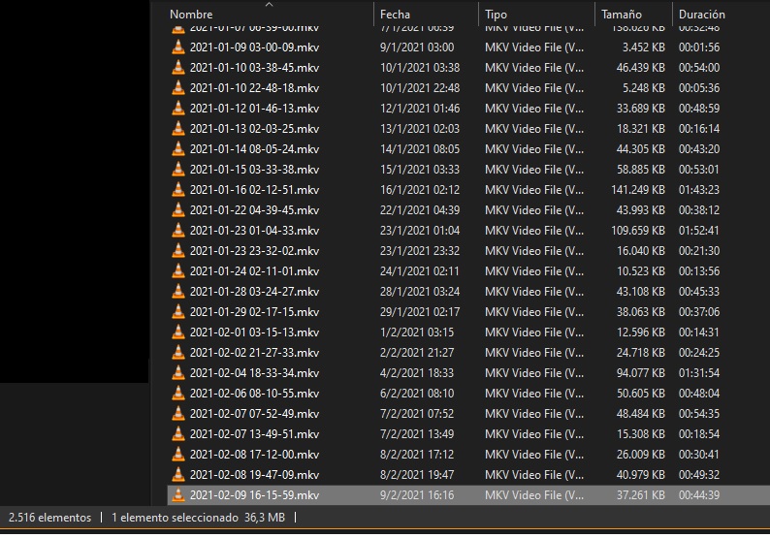Click status bar text 2.516 elementos
Screen dimensions: 770x538
(x=49, y=518)
